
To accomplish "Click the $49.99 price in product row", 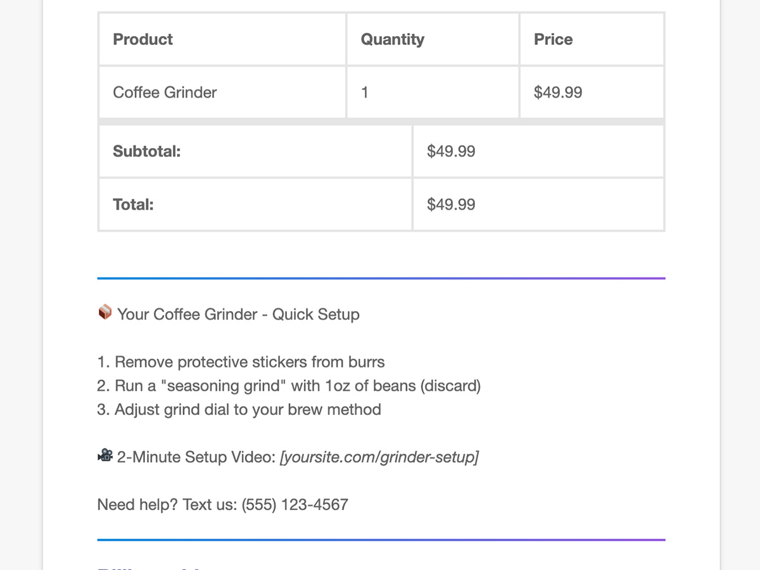I will tap(557, 92).
